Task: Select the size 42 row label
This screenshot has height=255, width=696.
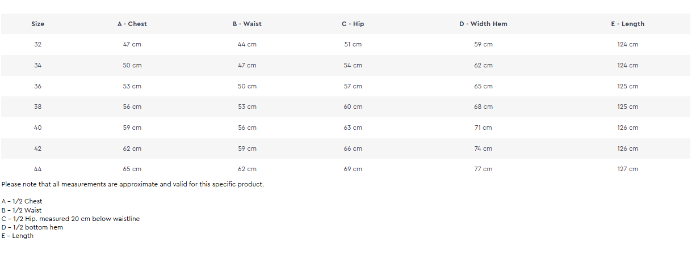Action: tap(37, 148)
